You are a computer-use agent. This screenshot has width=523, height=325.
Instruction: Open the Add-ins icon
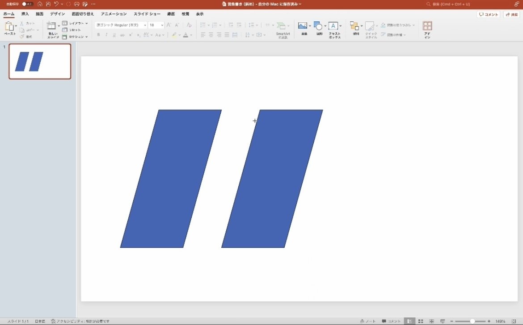tap(427, 26)
